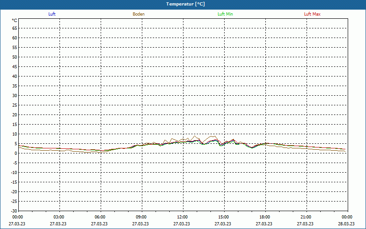Click the 12:00 time axis label
This screenshot has width=366, height=229.
point(182,217)
